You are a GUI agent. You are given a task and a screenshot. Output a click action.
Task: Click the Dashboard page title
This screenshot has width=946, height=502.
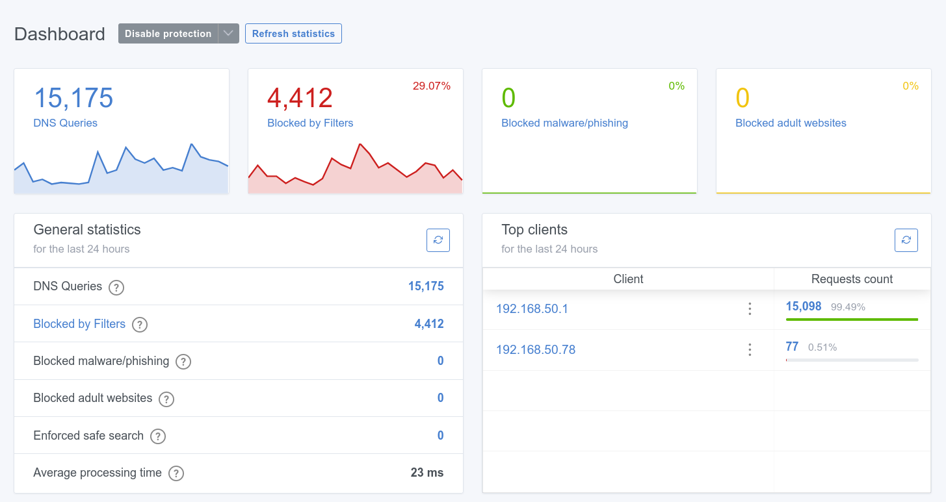[x=60, y=34]
